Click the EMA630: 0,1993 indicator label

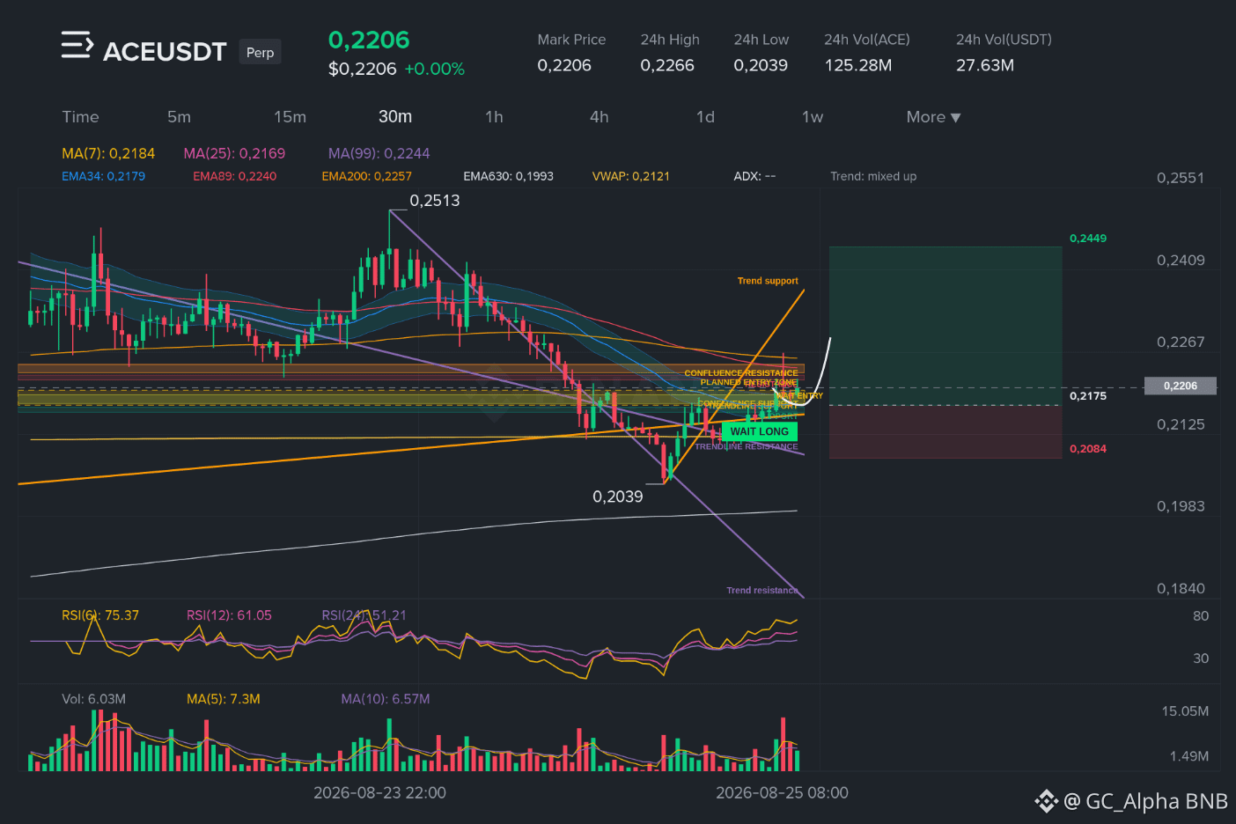[508, 176]
